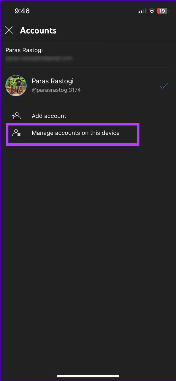Tap the close X icon on Accounts screen

9,30
